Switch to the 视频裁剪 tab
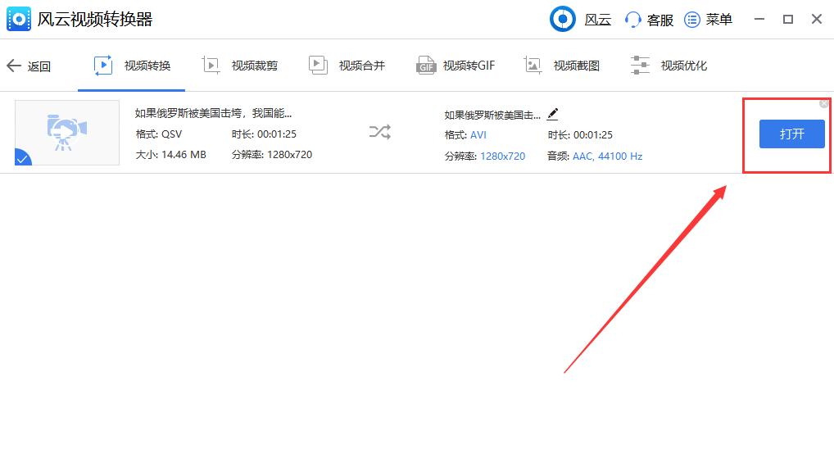 click(x=240, y=66)
